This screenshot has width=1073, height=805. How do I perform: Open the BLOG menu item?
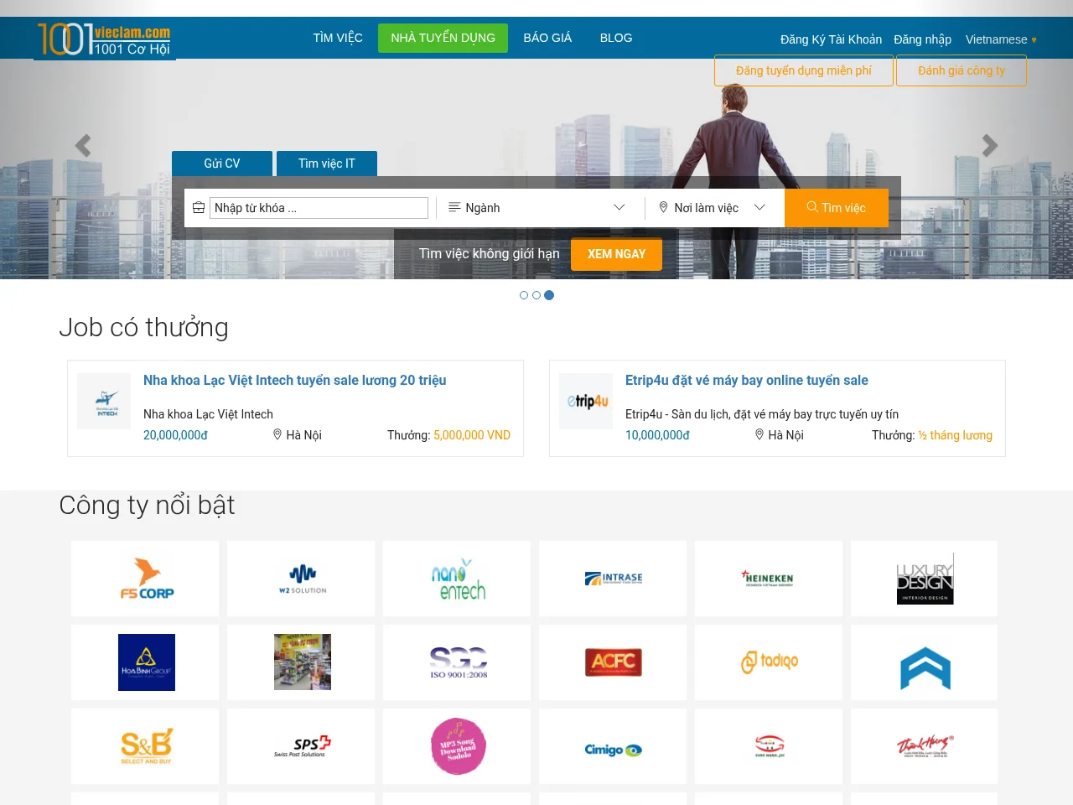click(x=616, y=38)
